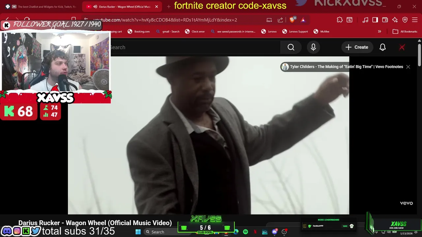Open the Clock error bookmark
This screenshot has height=237, width=422.
(x=195, y=32)
